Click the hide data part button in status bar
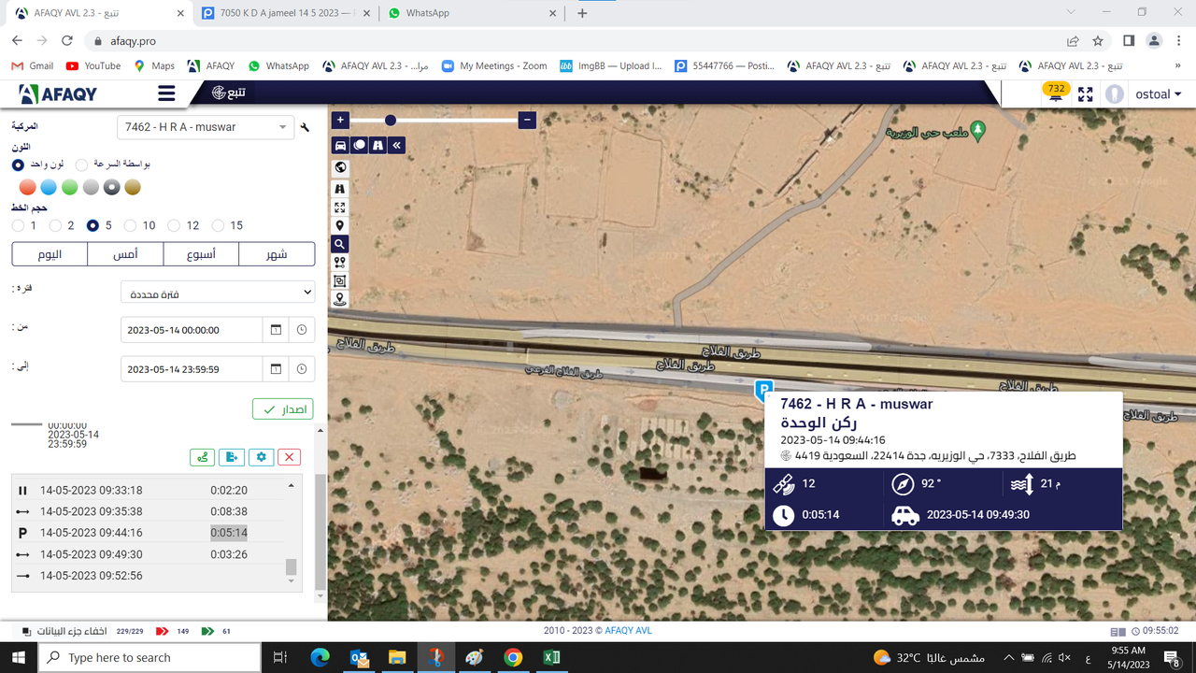The width and height of the screenshot is (1196, 673). coord(64,631)
